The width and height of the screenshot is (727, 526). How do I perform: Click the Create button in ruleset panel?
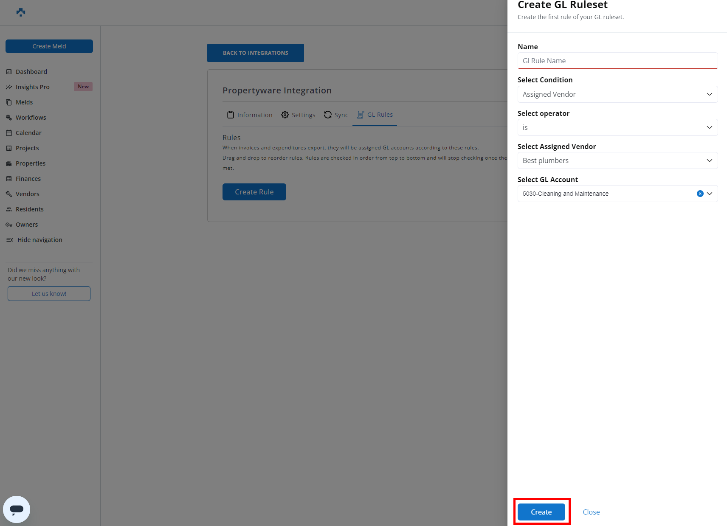[x=541, y=512]
